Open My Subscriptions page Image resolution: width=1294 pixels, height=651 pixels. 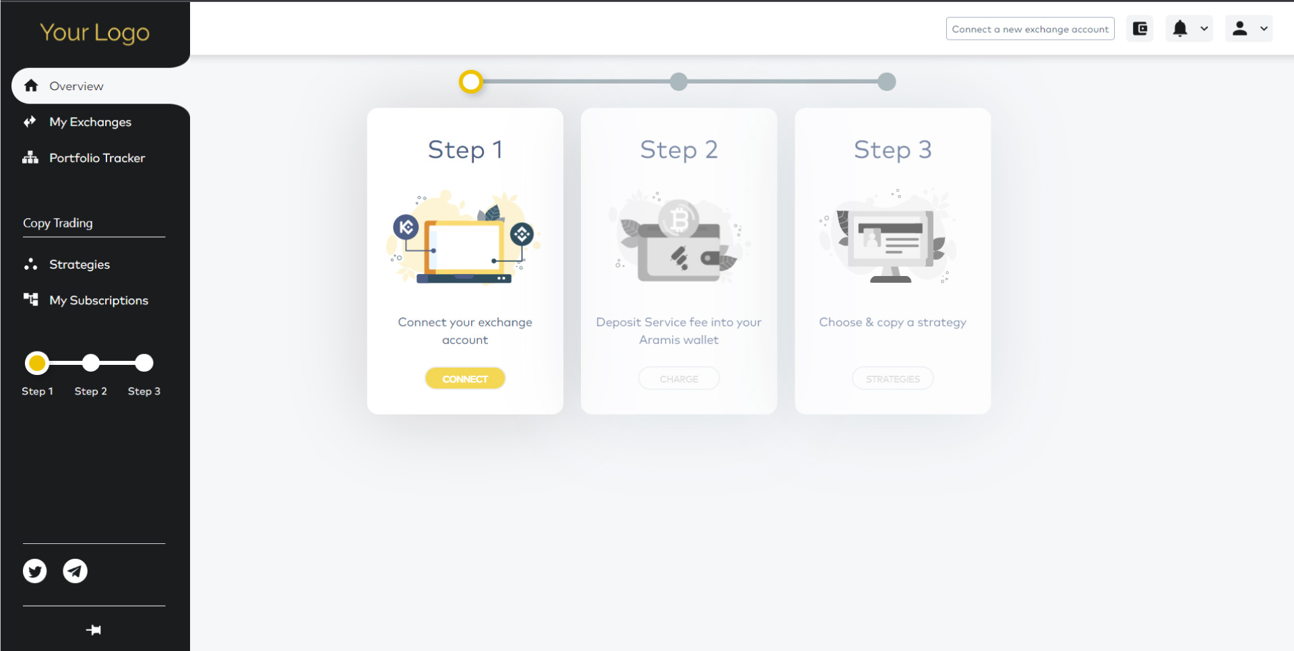coord(98,300)
